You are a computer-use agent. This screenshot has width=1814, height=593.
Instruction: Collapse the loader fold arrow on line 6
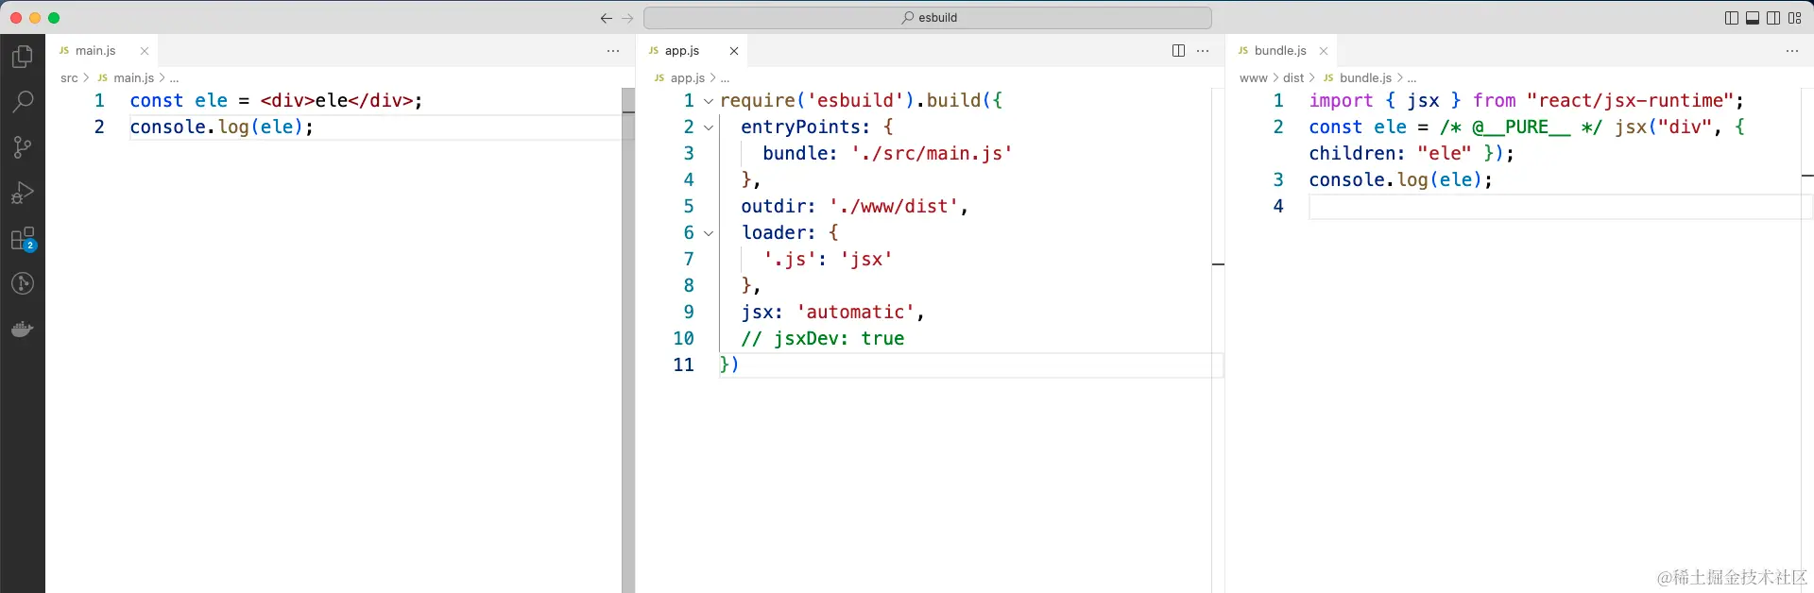(x=709, y=233)
